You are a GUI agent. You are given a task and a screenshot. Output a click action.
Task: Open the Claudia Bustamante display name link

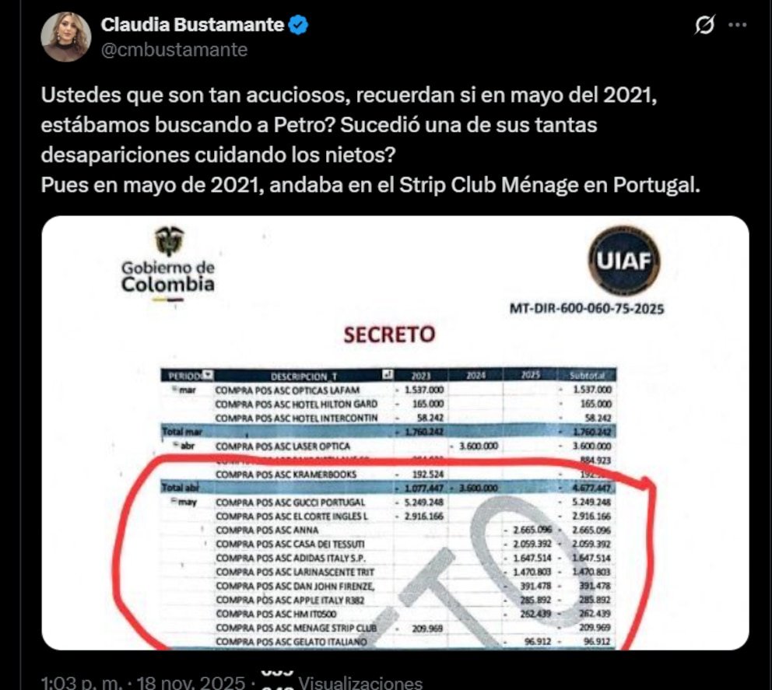coord(192,25)
